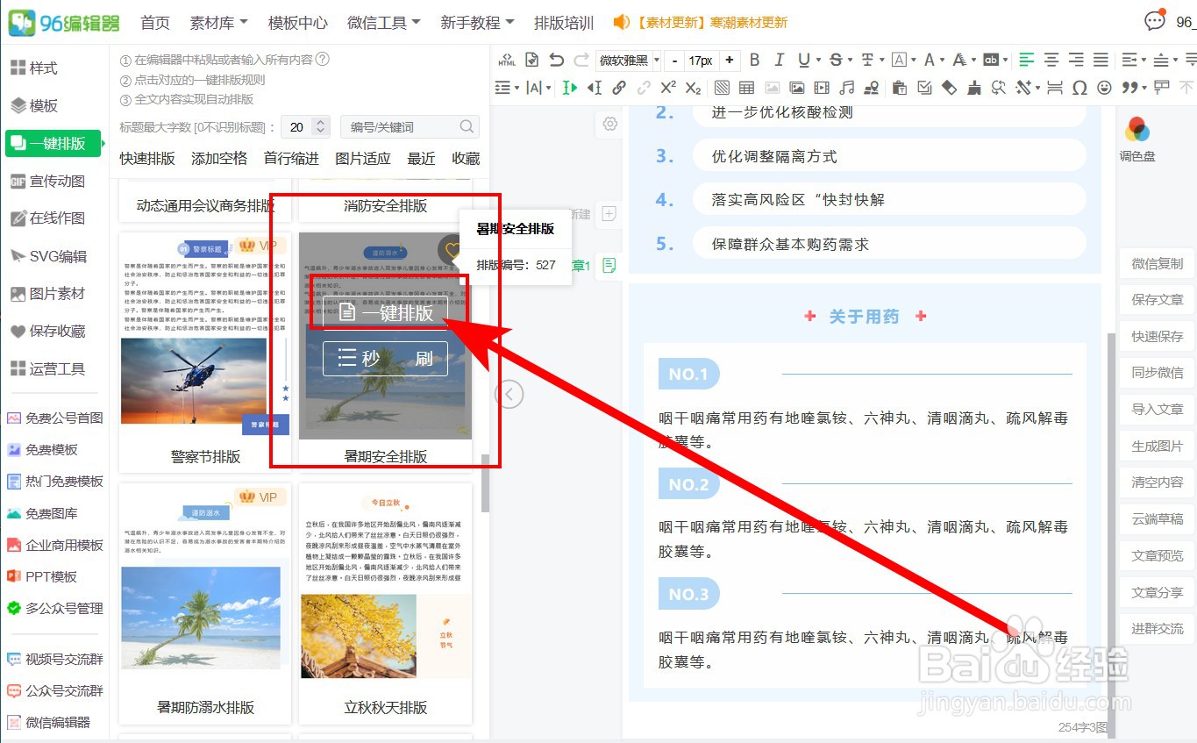Align text to the left
Screen dimensions: 1197x743
tap(1027, 60)
